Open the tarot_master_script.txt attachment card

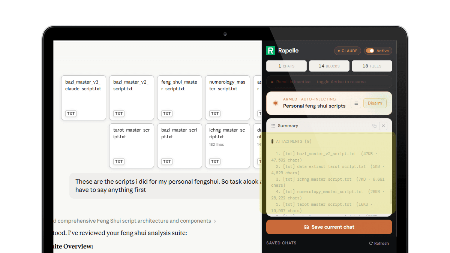point(132,146)
